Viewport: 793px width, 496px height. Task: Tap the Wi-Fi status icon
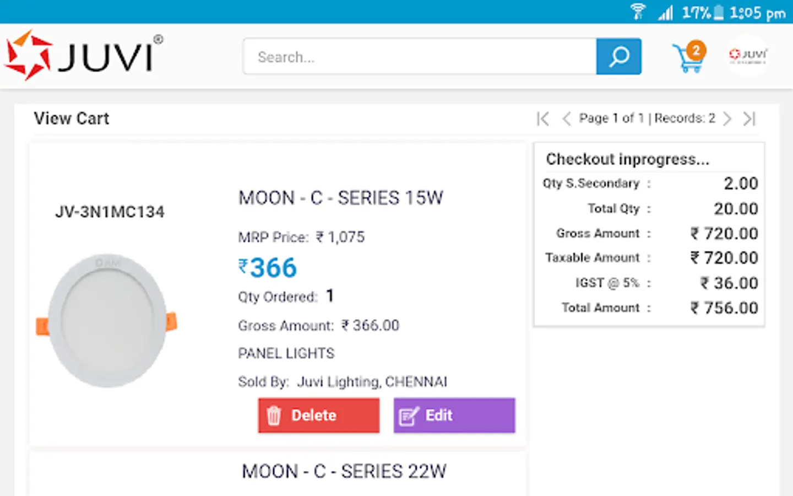(638, 12)
